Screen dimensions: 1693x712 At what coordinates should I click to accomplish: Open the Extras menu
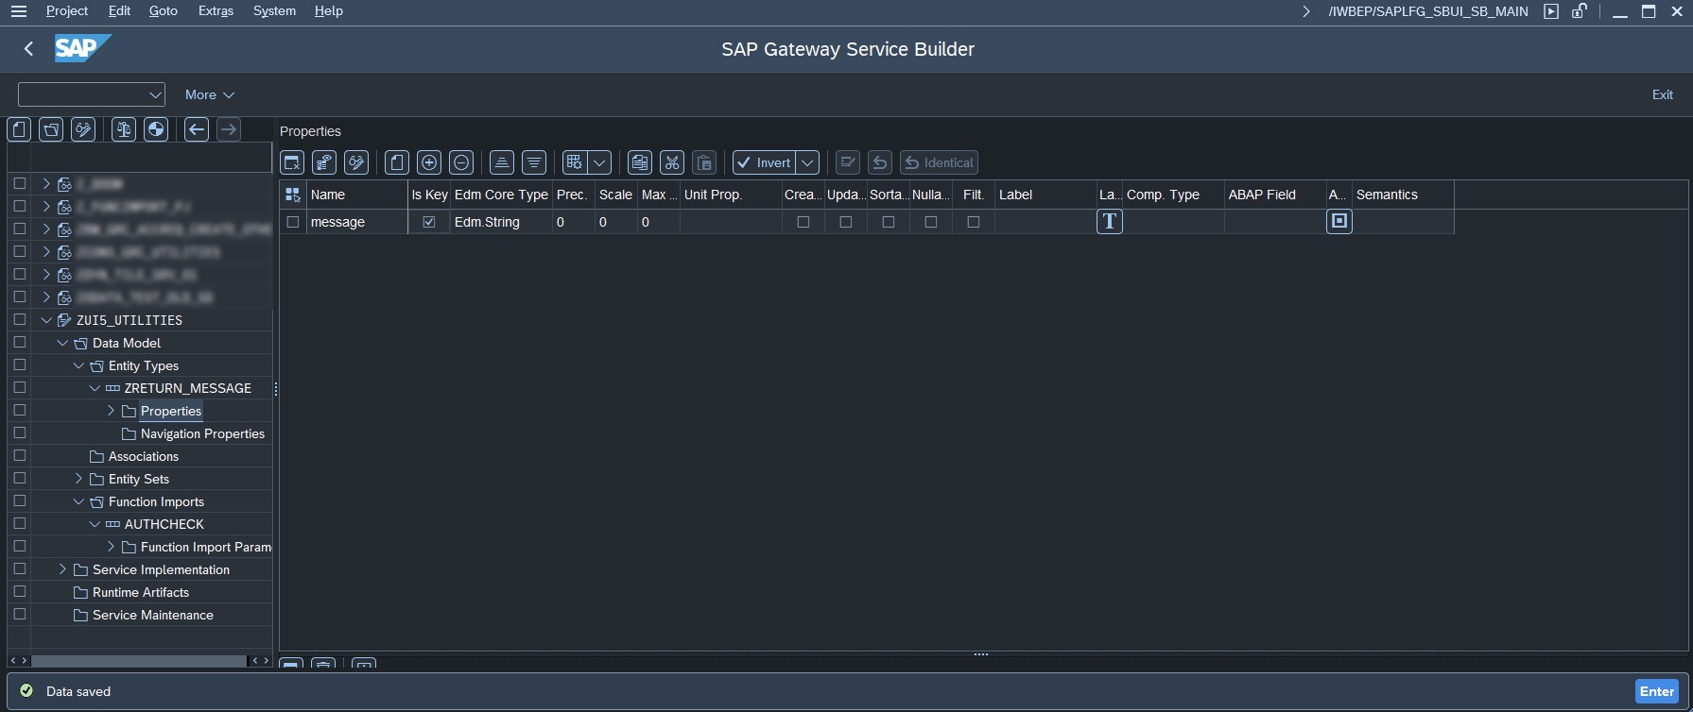click(216, 11)
